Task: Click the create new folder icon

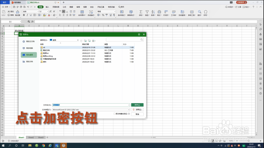Action: click(89, 41)
